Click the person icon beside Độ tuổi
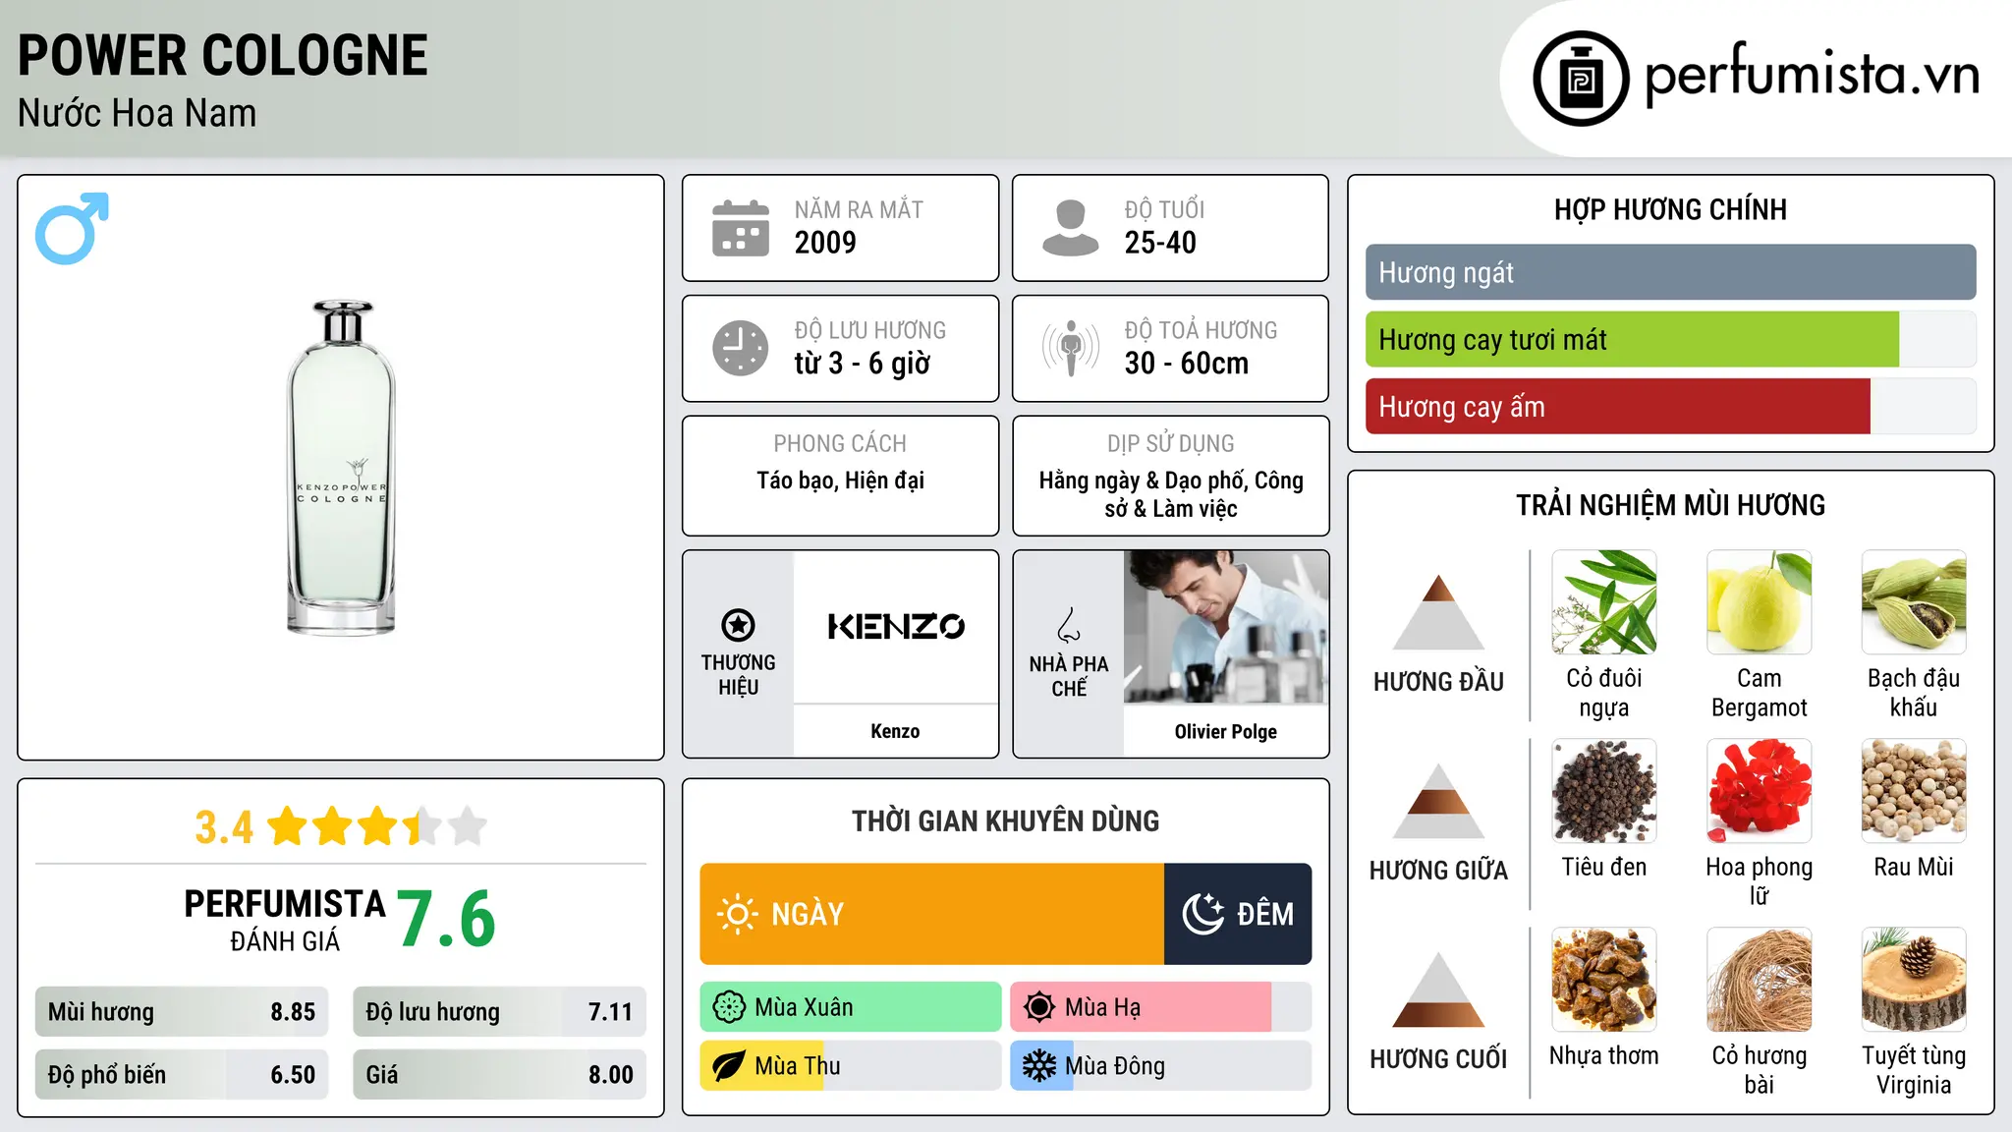This screenshot has width=2012, height=1132. pyautogui.click(x=1071, y=228)
